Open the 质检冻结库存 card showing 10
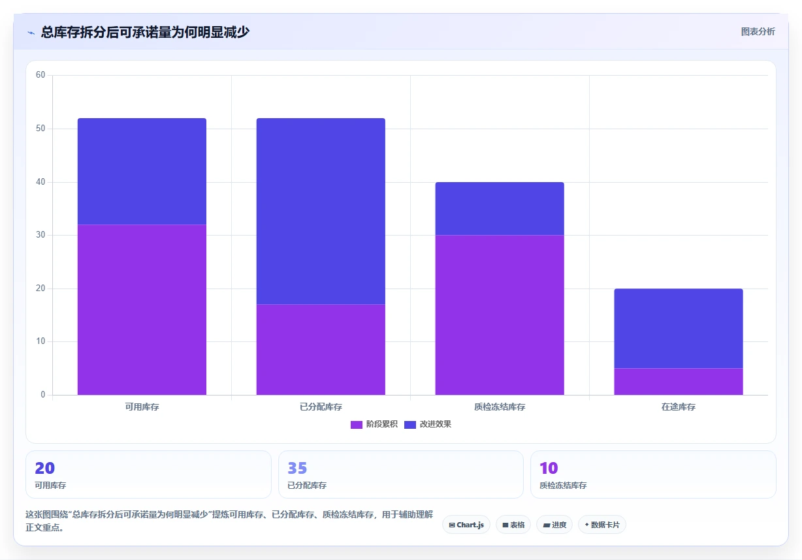The height and width of the screenshot is (560, 802). click(x=653, y=474)
